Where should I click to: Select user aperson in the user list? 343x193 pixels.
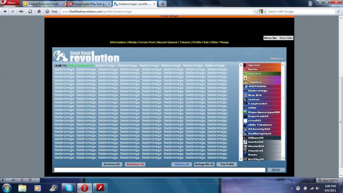coord(262,65)
